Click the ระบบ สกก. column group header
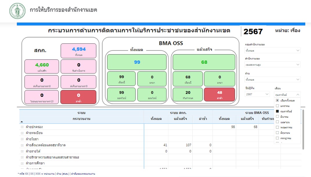 click(178, 113)
